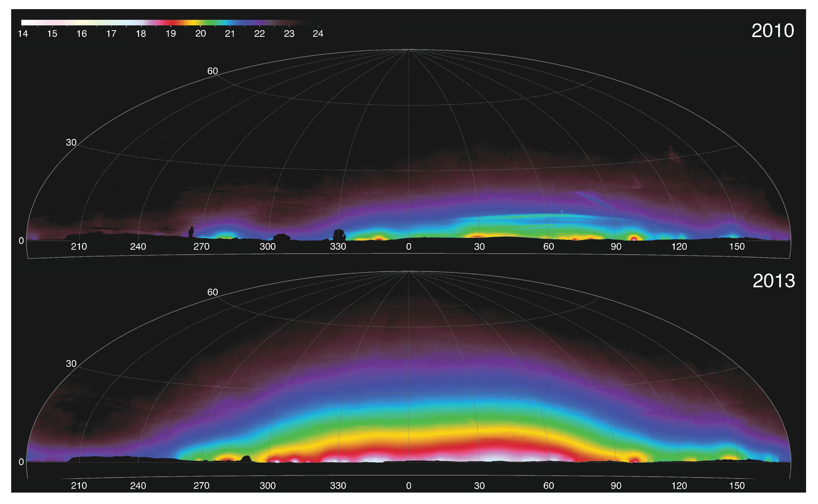Click the elevation 30 label in 2013 panel
Image resolution: width=818 pixels, height=504 pixels.
(71, 364)
